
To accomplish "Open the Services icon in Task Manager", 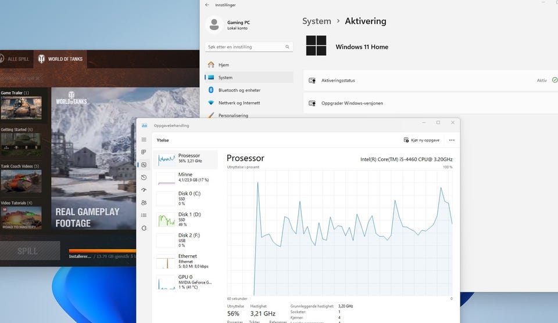I will (x=144, y=228).
